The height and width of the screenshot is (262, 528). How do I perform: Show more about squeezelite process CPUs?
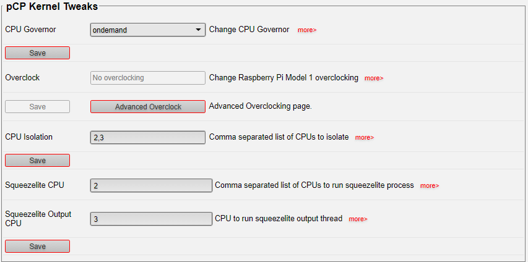click(430, 185)
